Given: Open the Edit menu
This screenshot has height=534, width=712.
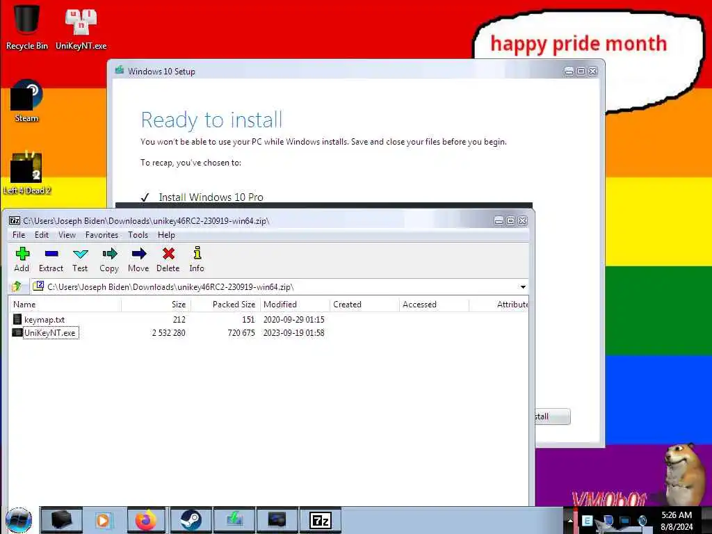Looking at the screenshot, I should point(41,235).
